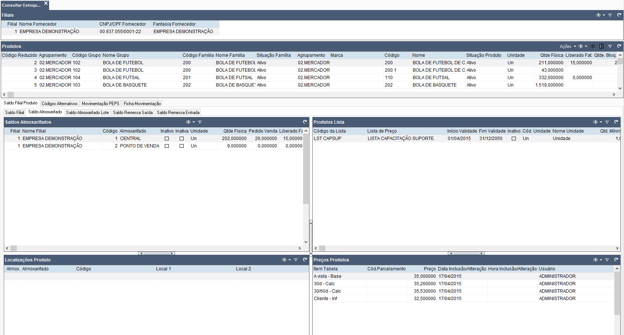This screenshot has height=335, width=624.
Task: Click filter icon in Produtos Lista header
Action: (x=607, y=122)
